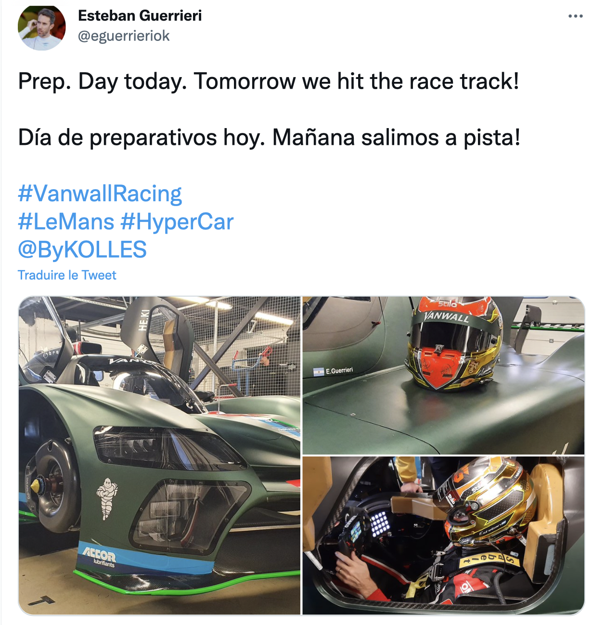Click the E.Guerrieri name sticker in photo
Image resolution: width=593 pixels, height=625 pixels.
coord(334,371)
